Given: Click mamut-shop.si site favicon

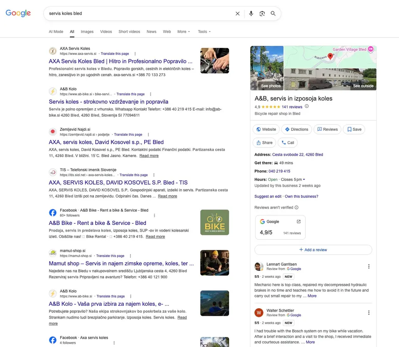Looking at the screenshot, I should point(53,253).
